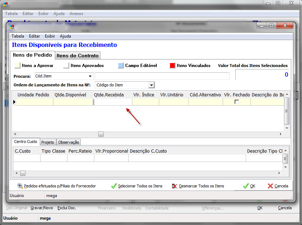Click green checkmark beside Selecionar Todos os Itens
This screenshot has width=302, height=225.
point(114,186)
